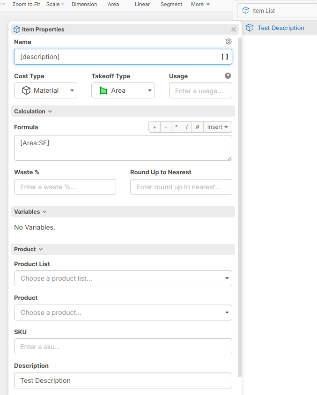Close the Item Properties panel

(233, 30)
